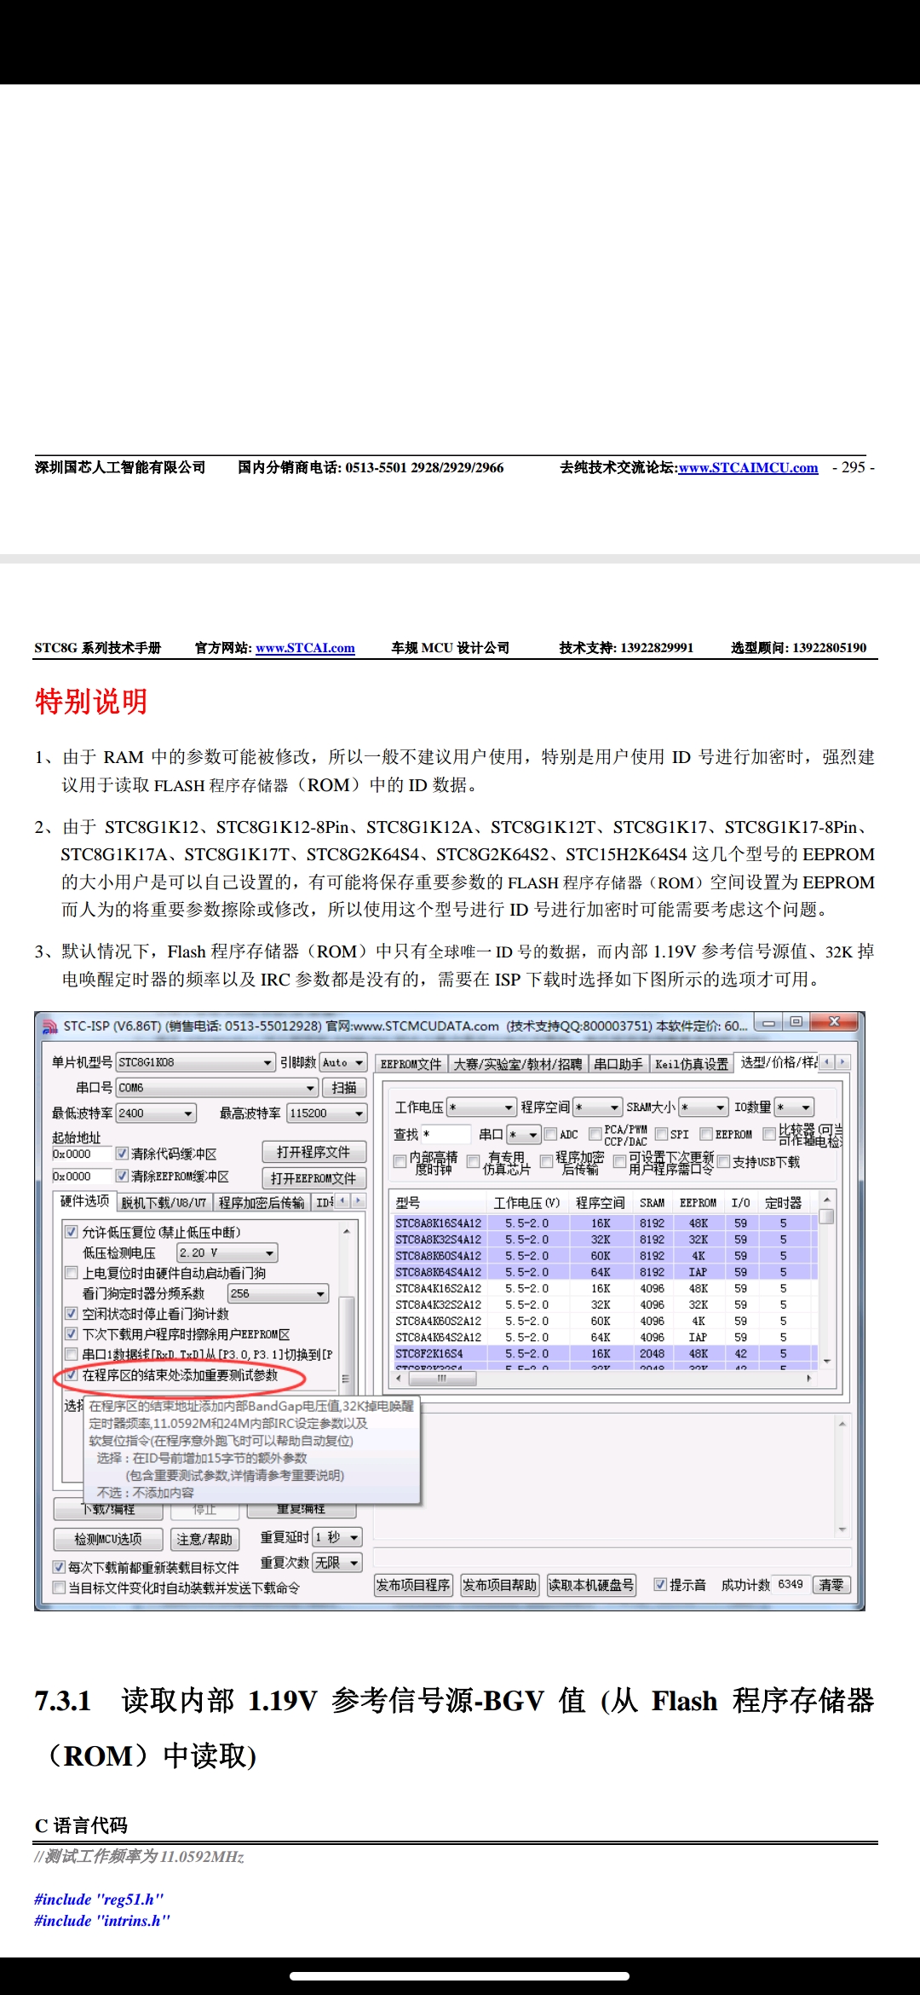Open 单片机型号 dropdown showing STC8G1K08

coord(195,1062)
